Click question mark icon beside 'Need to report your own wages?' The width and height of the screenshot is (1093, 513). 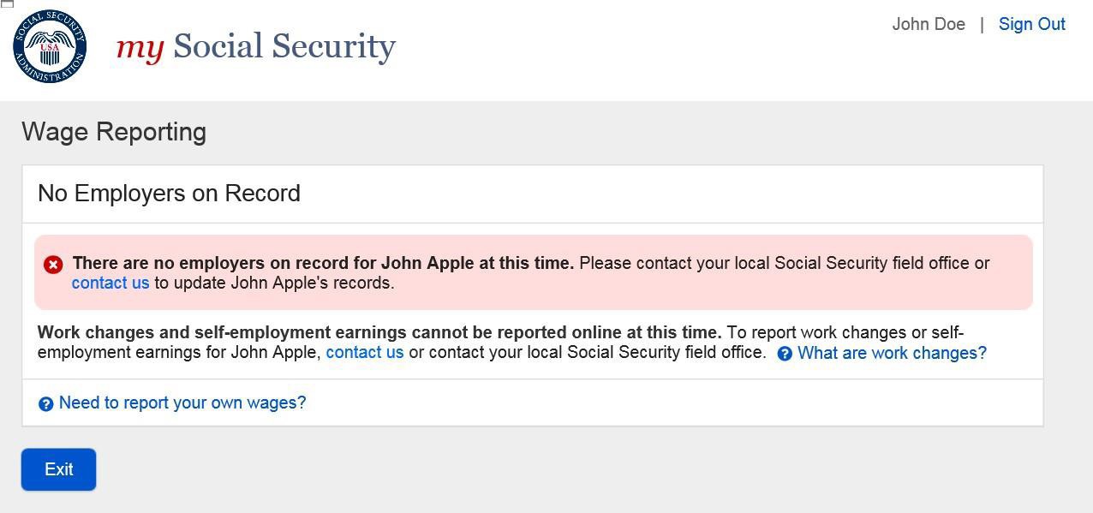coord(46,404)
